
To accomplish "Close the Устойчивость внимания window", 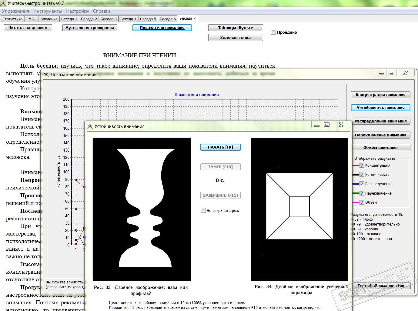I will click(341, 125).
